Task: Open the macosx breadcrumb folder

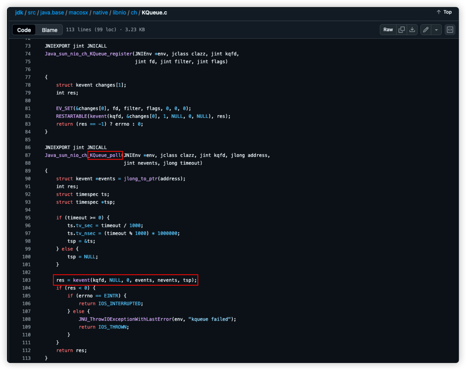Action: pyautogui.click(x=78, y=12)
